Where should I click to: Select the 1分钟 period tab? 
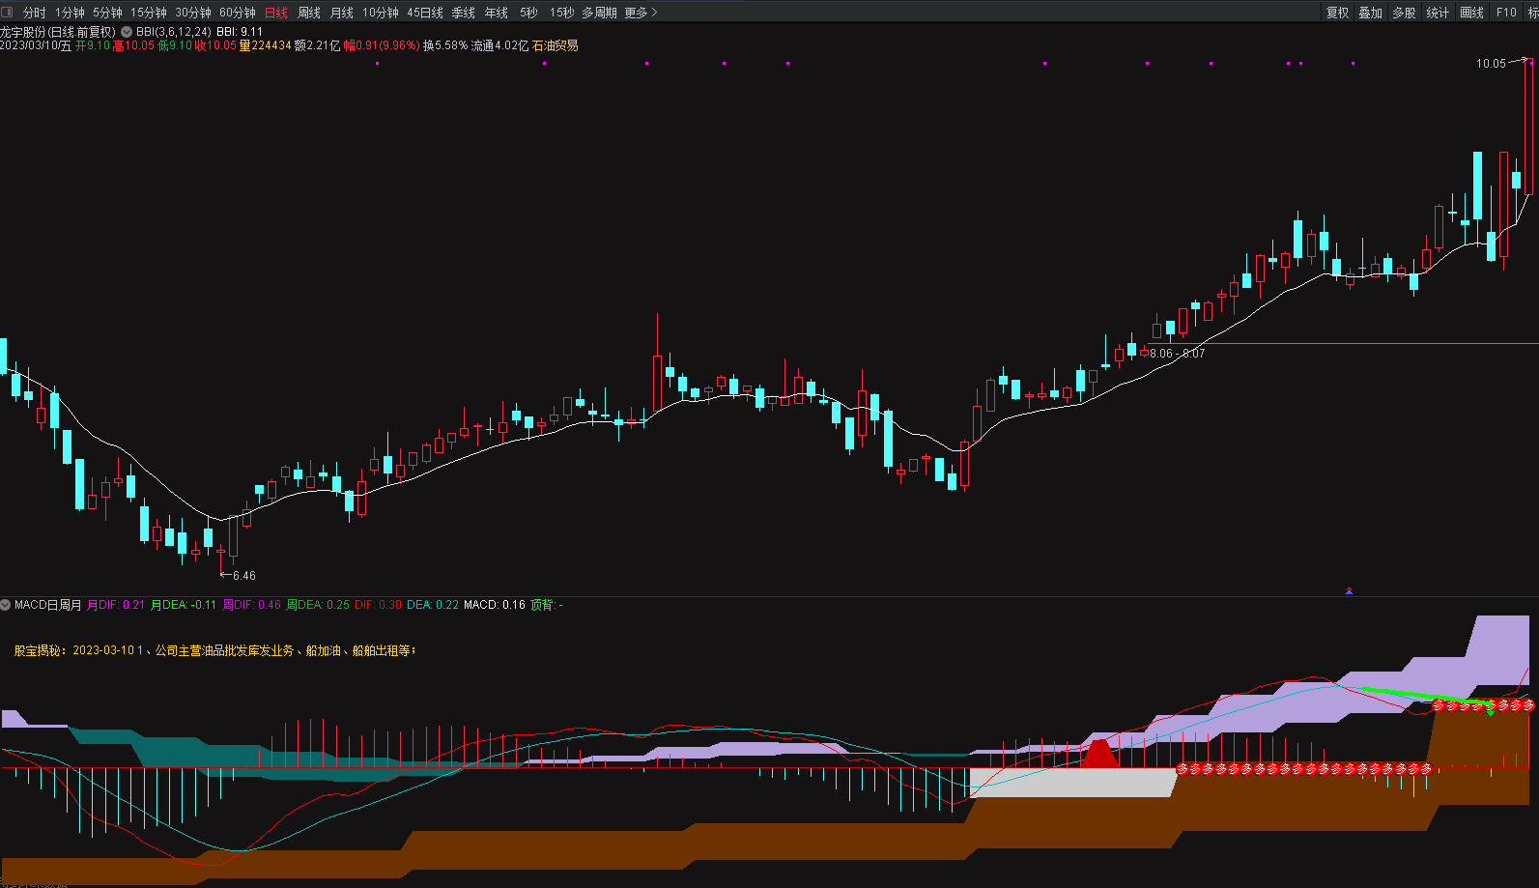[70, 13]
